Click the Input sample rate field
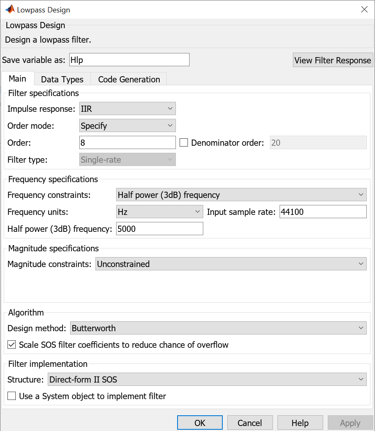The height and width of the screenshot is (431, 375). click(x=323, y=212)
